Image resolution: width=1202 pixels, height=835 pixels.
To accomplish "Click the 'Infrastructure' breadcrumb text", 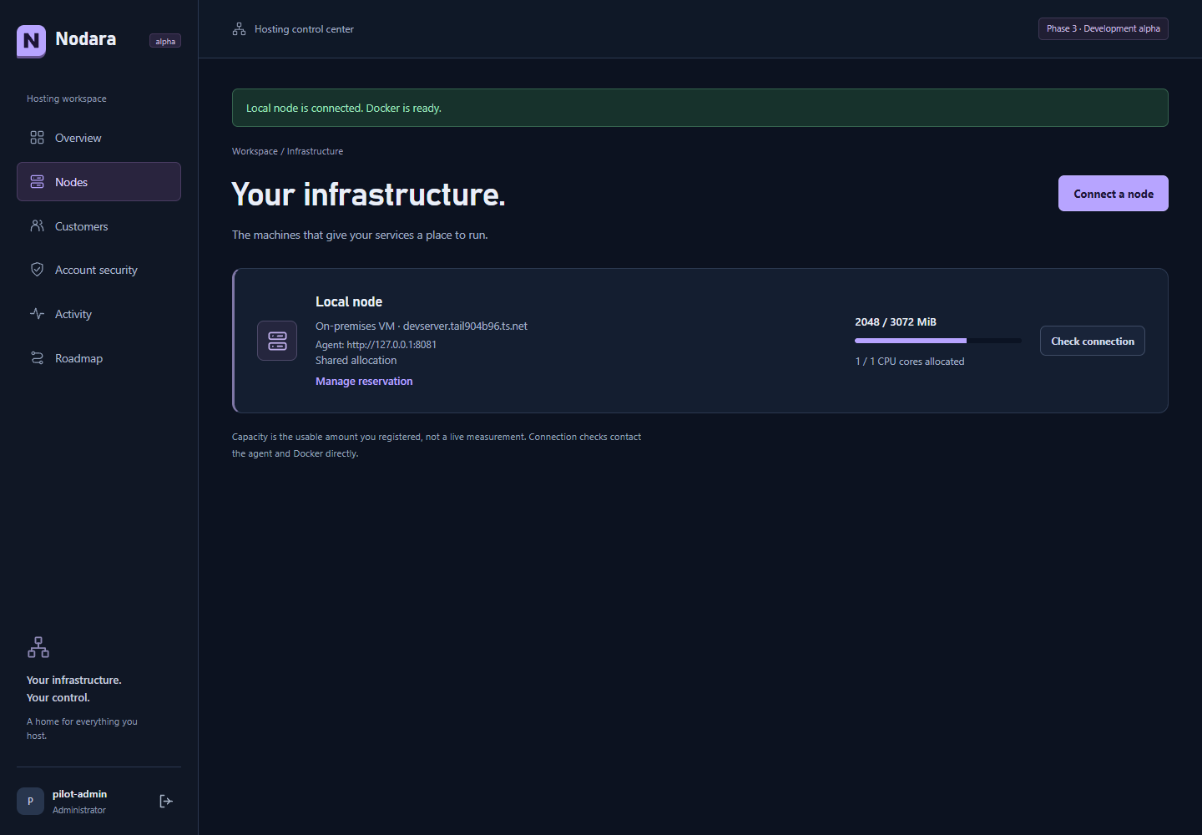I will click(x=315, y=151).
